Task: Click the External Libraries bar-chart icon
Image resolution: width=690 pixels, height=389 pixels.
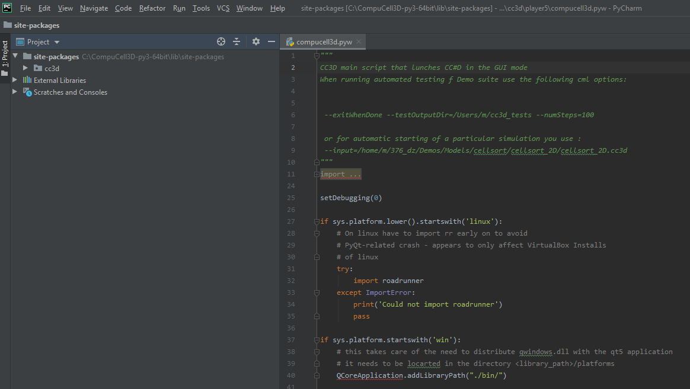Action: (27, 80)
